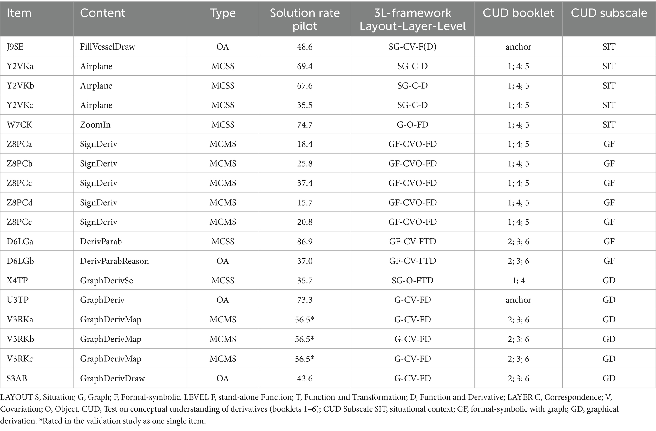This screenshot has height=431, width=656.
Task: Click the Item column header
Action: 19,13
